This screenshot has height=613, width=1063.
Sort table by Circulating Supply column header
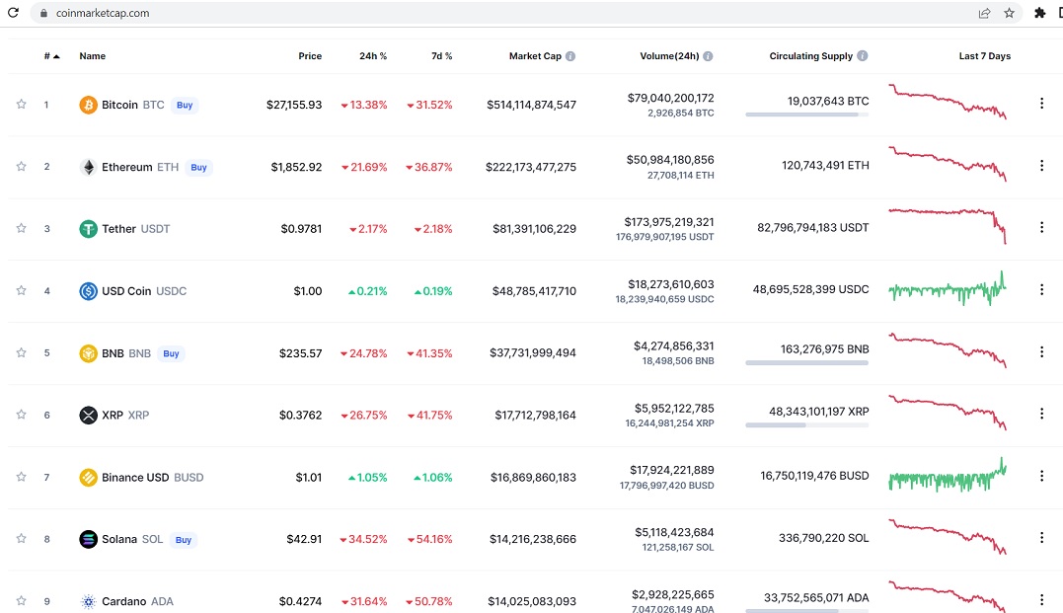(x=810, y=56)
